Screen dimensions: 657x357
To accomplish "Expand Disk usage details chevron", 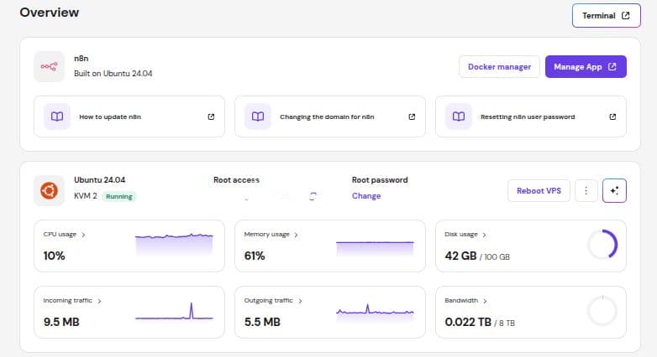I will 484,235.
